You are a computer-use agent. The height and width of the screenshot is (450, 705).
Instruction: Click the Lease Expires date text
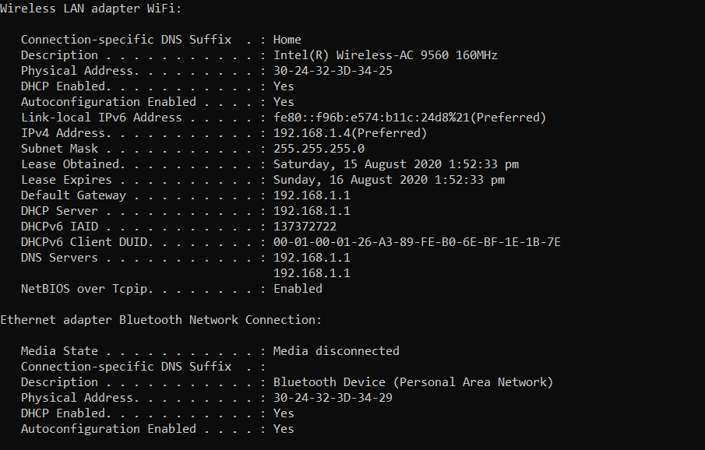coord(389,180)
